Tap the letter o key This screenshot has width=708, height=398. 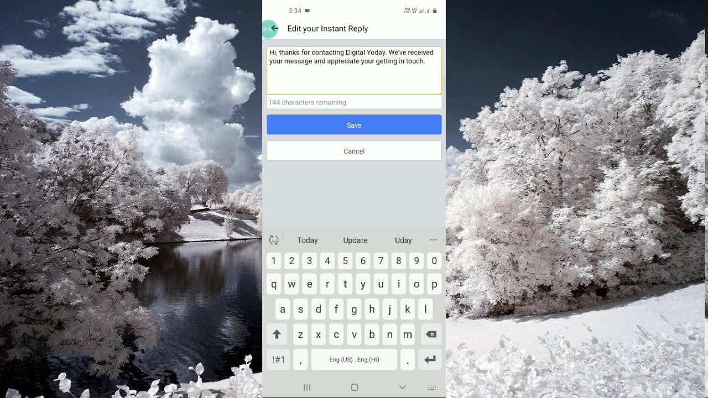417,284
